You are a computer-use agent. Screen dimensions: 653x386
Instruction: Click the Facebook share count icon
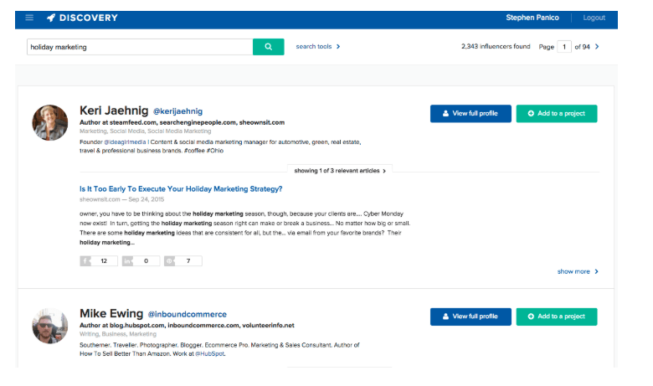pyautogui.click(x=85, y=261)
